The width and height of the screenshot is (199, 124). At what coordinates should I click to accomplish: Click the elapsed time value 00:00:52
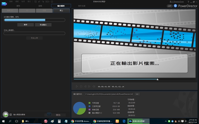tap(132, 115)
